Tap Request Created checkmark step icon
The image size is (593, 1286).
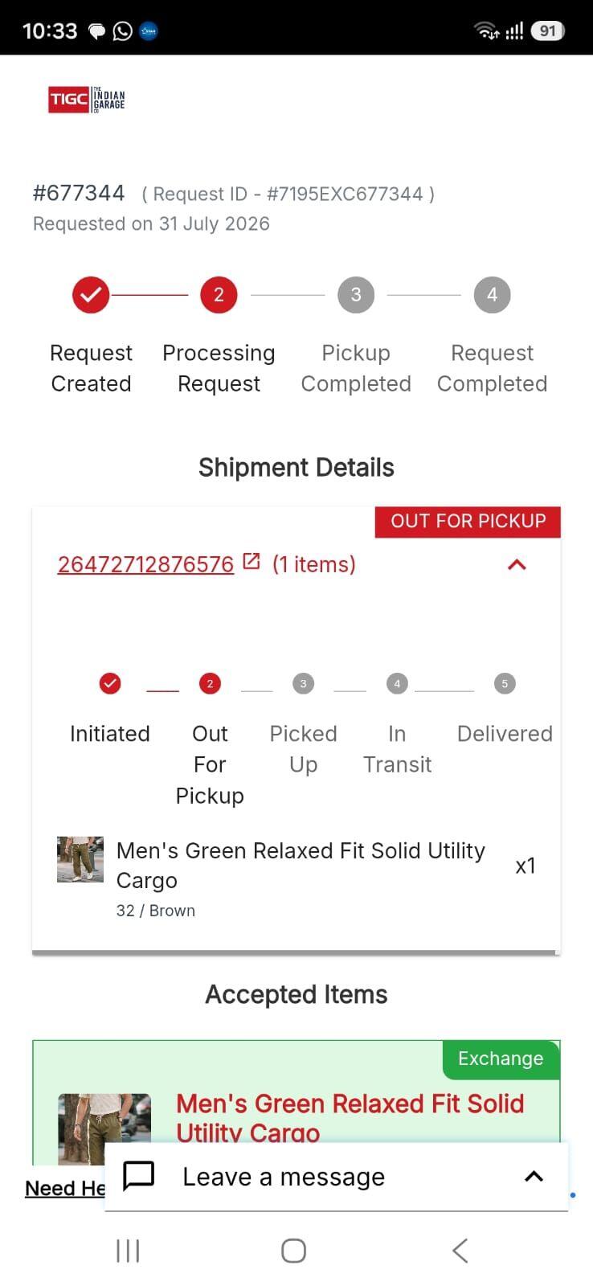(x=91, y=295)
